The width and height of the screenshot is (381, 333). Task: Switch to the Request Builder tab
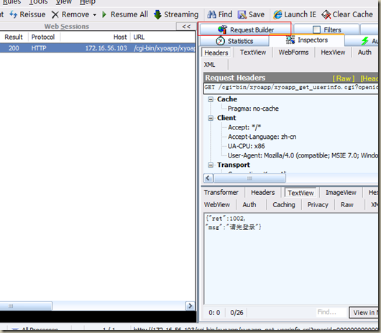tap(245, 29)
